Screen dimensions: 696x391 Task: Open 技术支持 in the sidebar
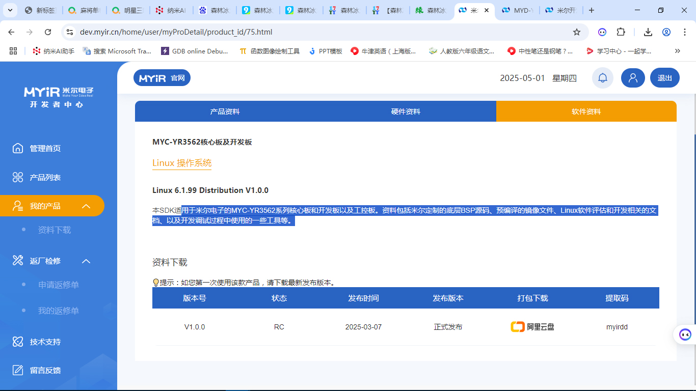click(x=45, y=342)
